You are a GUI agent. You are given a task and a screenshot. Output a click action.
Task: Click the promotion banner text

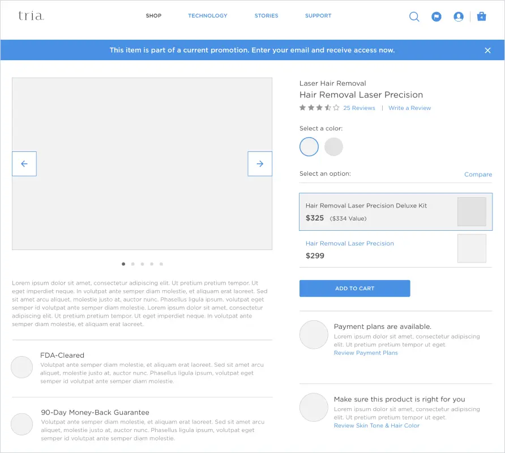pyautogui.click(x=252, y=50)
